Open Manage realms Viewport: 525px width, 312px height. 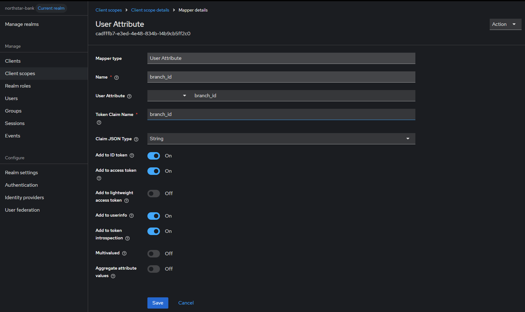(44, 24)
